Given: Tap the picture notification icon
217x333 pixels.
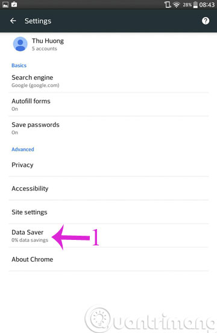Looking at the screenshot, I should 5,4.
